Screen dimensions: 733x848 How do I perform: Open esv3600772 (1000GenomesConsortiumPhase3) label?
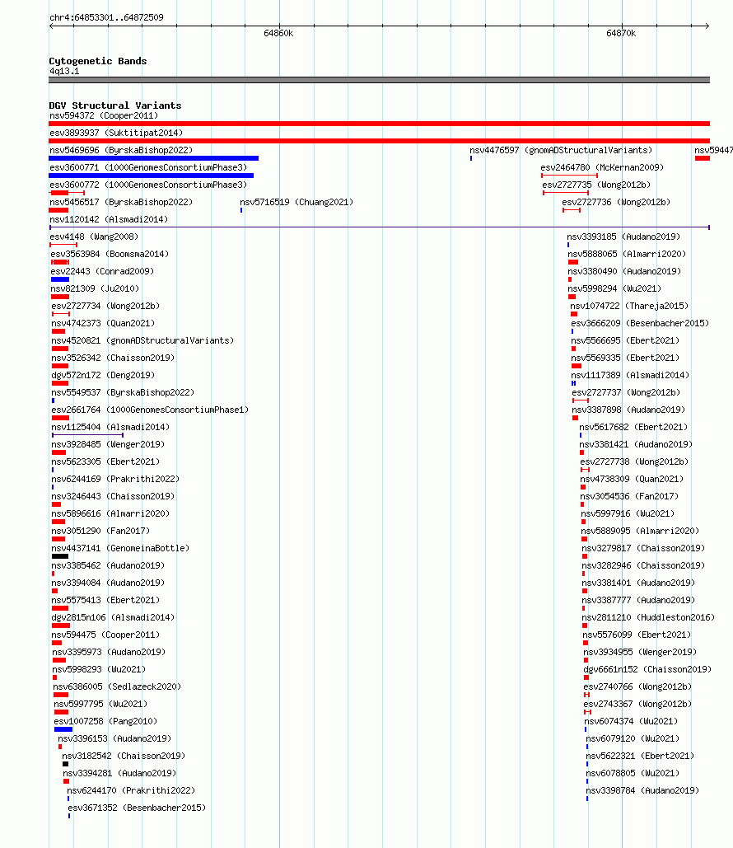click(x=148, y=185)
